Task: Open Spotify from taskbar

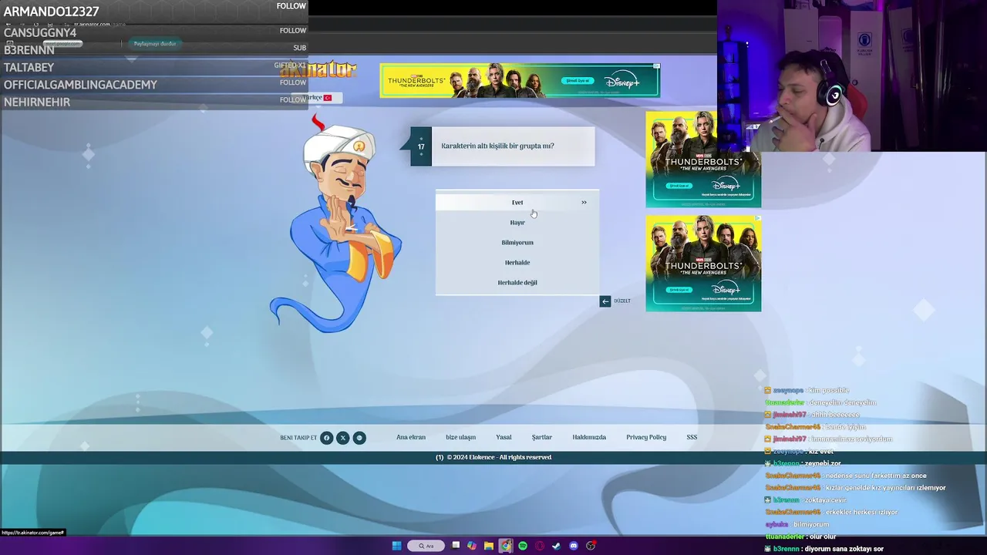Action: coord(523,546)
